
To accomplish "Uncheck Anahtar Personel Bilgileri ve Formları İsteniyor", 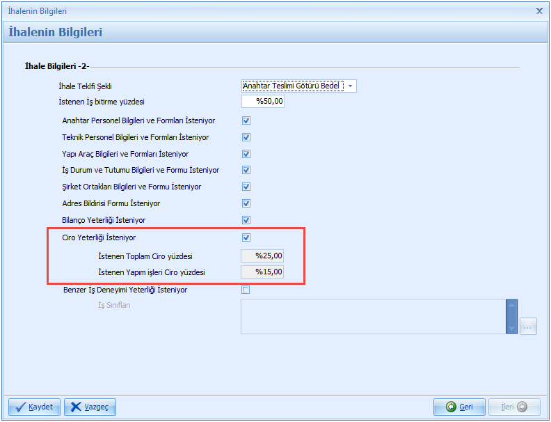I will click(x=246, y=120).
